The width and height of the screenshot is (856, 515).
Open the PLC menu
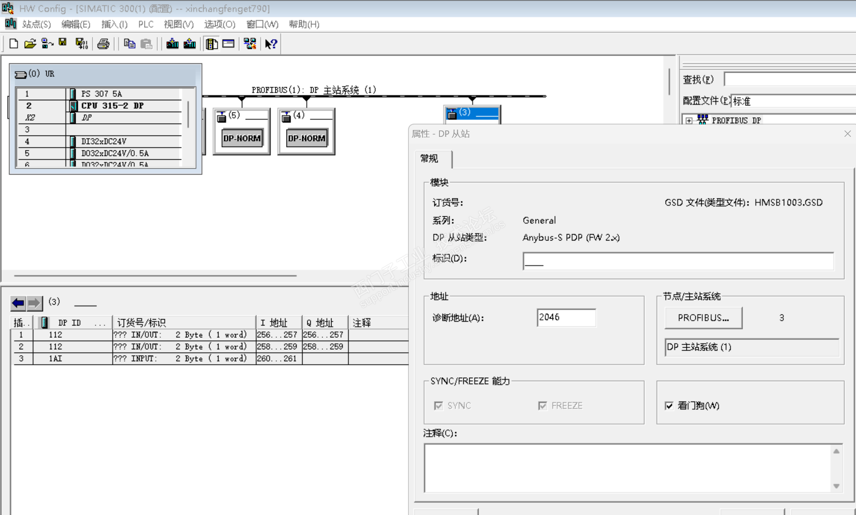(x=146, y=24)
